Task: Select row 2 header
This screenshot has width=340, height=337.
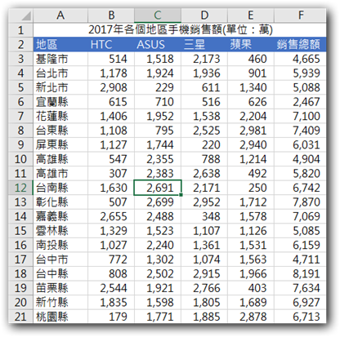Action: tap(20, 44)
